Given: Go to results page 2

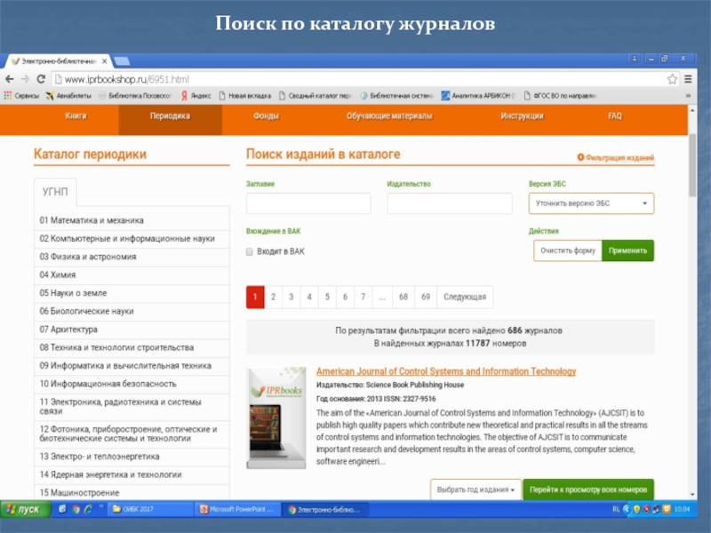Looking at the screenshot, I should [x=273, y=297].
